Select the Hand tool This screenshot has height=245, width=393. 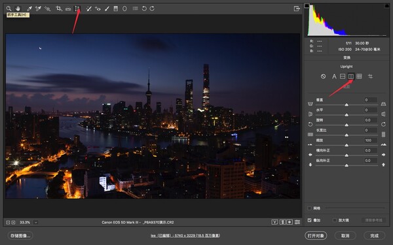point(18,8)
